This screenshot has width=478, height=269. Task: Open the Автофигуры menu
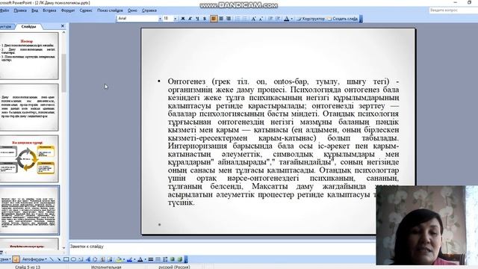(34, 259)
